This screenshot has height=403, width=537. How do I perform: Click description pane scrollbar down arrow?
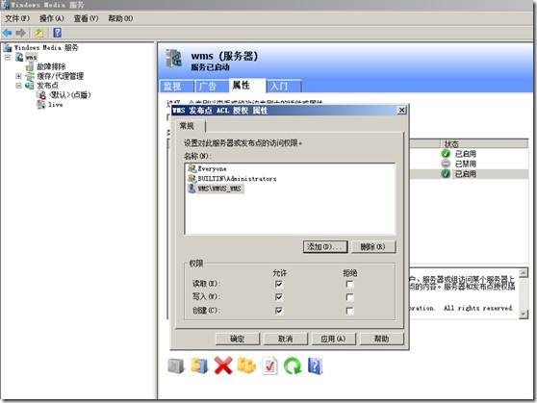coord(524,314)
